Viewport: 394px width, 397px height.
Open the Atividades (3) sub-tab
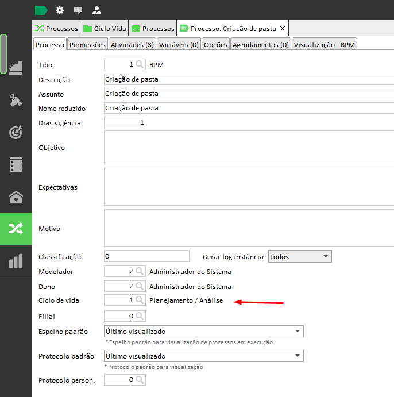pyautogui.click(x=132, y=45)
